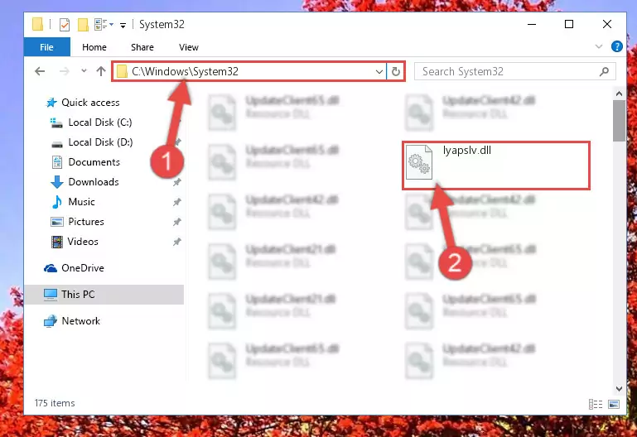Select OneDrive in navigation pane
Viewport: 637px width, 437px height.
tap(83, 268)
